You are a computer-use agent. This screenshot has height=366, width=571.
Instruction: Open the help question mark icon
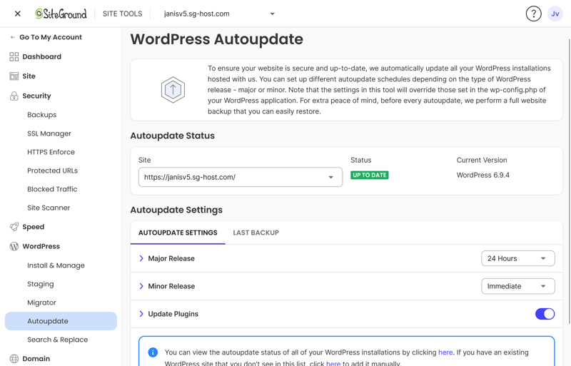click(533, 14)
